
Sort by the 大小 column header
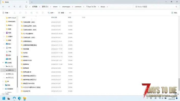83,18
